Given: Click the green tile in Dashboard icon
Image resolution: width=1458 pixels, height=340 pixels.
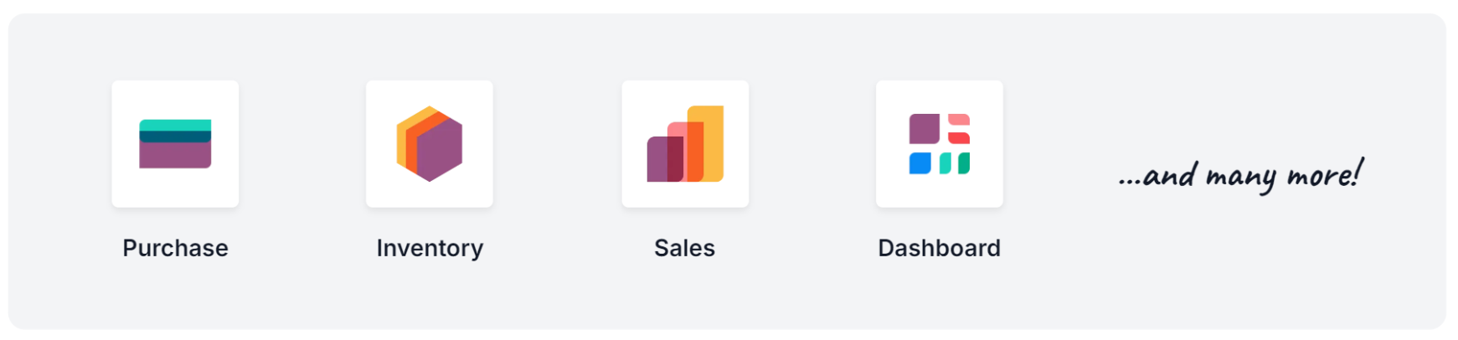Looking at the screenshot, I should click(964, 163).
